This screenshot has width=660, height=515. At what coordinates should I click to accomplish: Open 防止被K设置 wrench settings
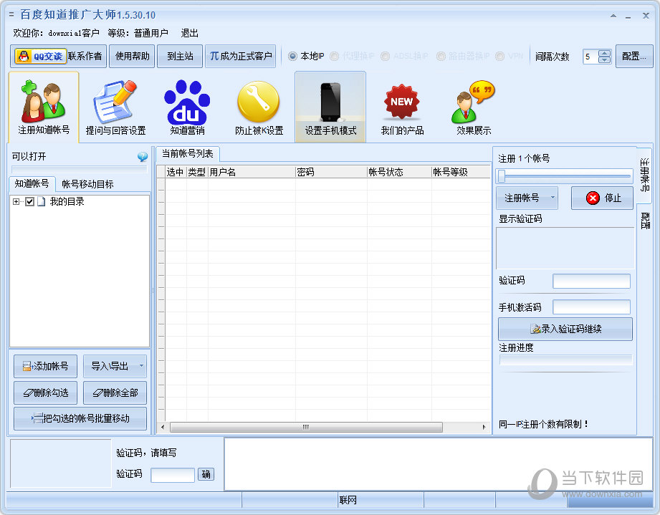pos(259,107)
